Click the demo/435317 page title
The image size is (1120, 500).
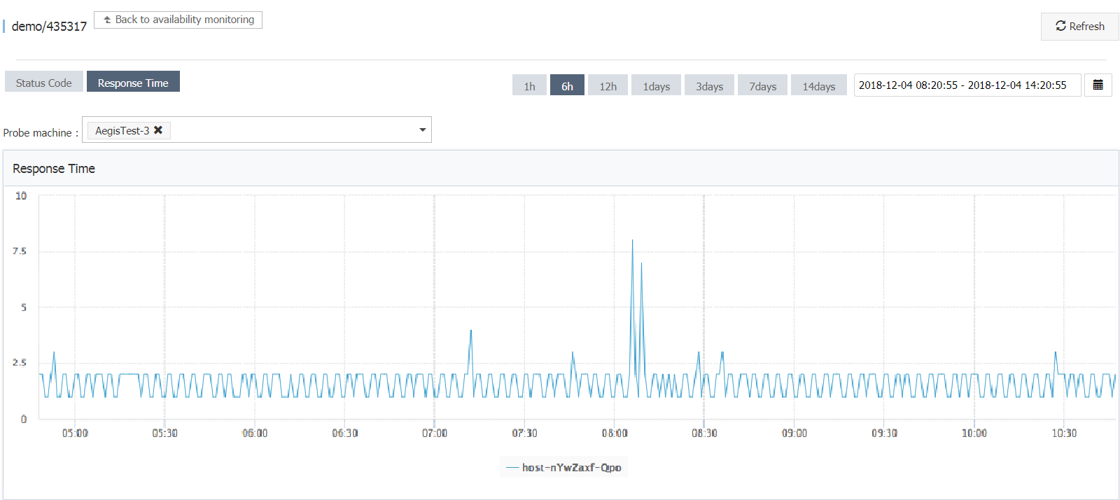tap(49, 27)
